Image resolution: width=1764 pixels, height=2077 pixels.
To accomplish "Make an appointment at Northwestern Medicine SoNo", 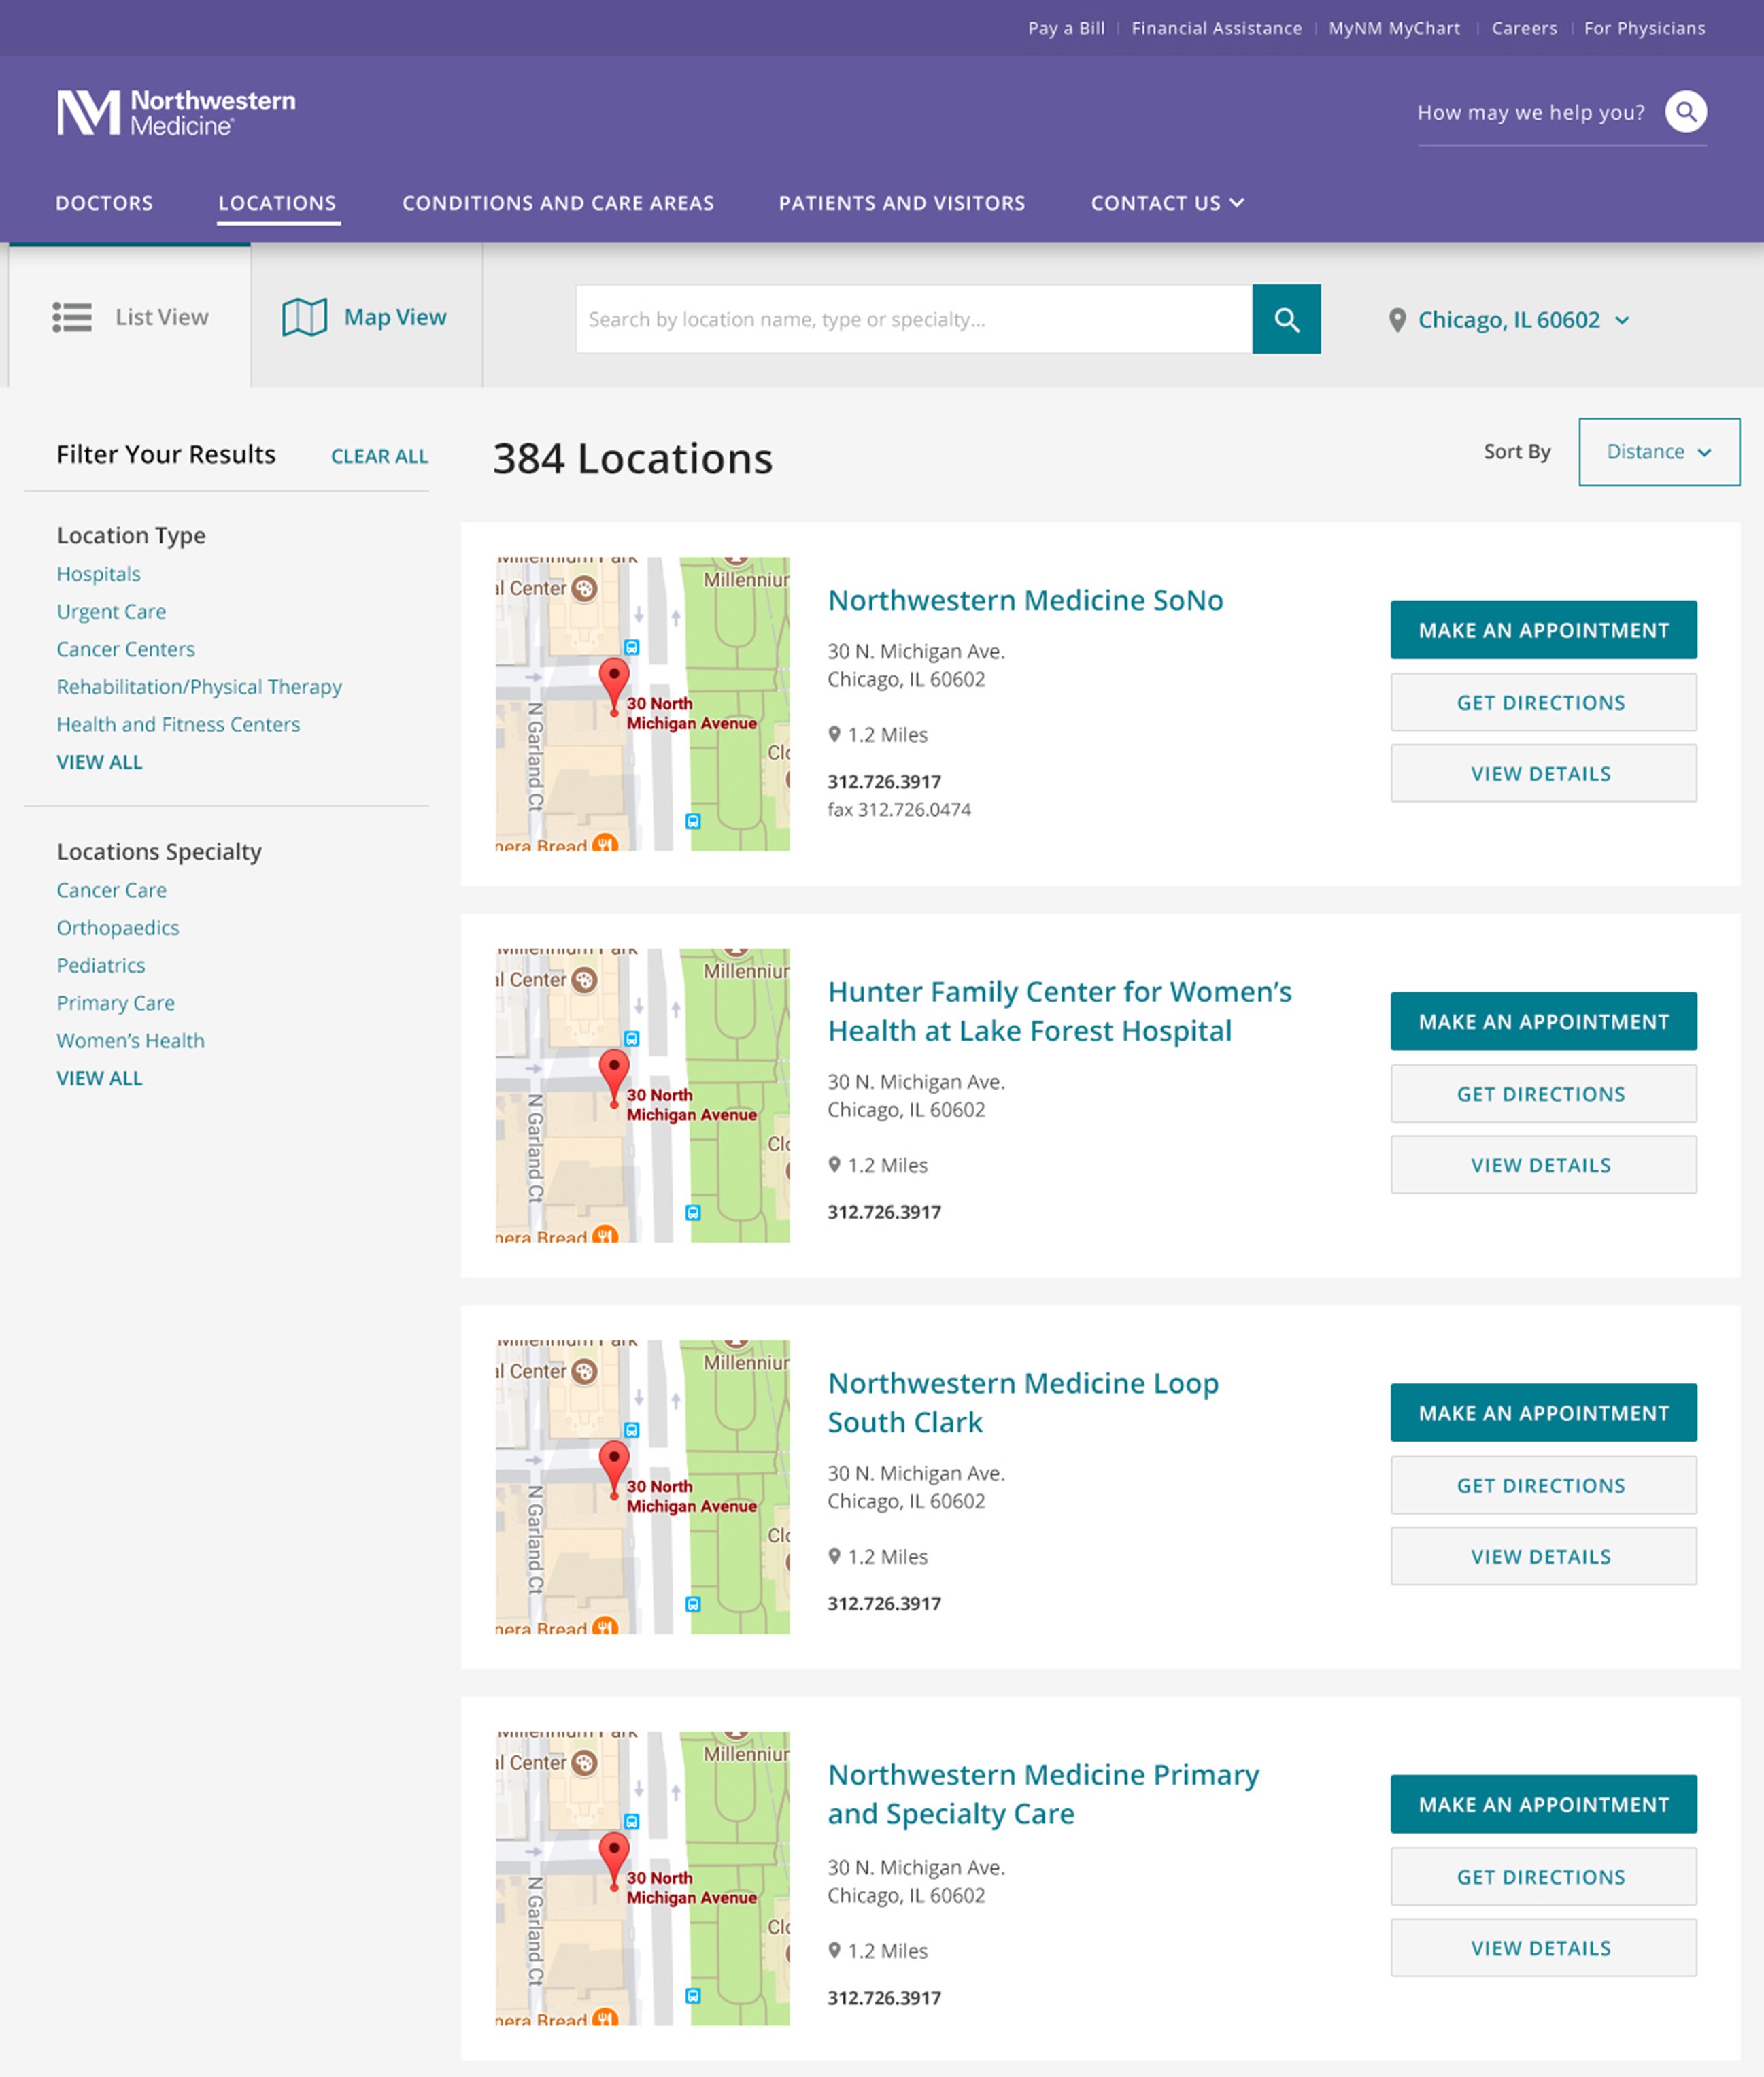I will click(1543, 630).
